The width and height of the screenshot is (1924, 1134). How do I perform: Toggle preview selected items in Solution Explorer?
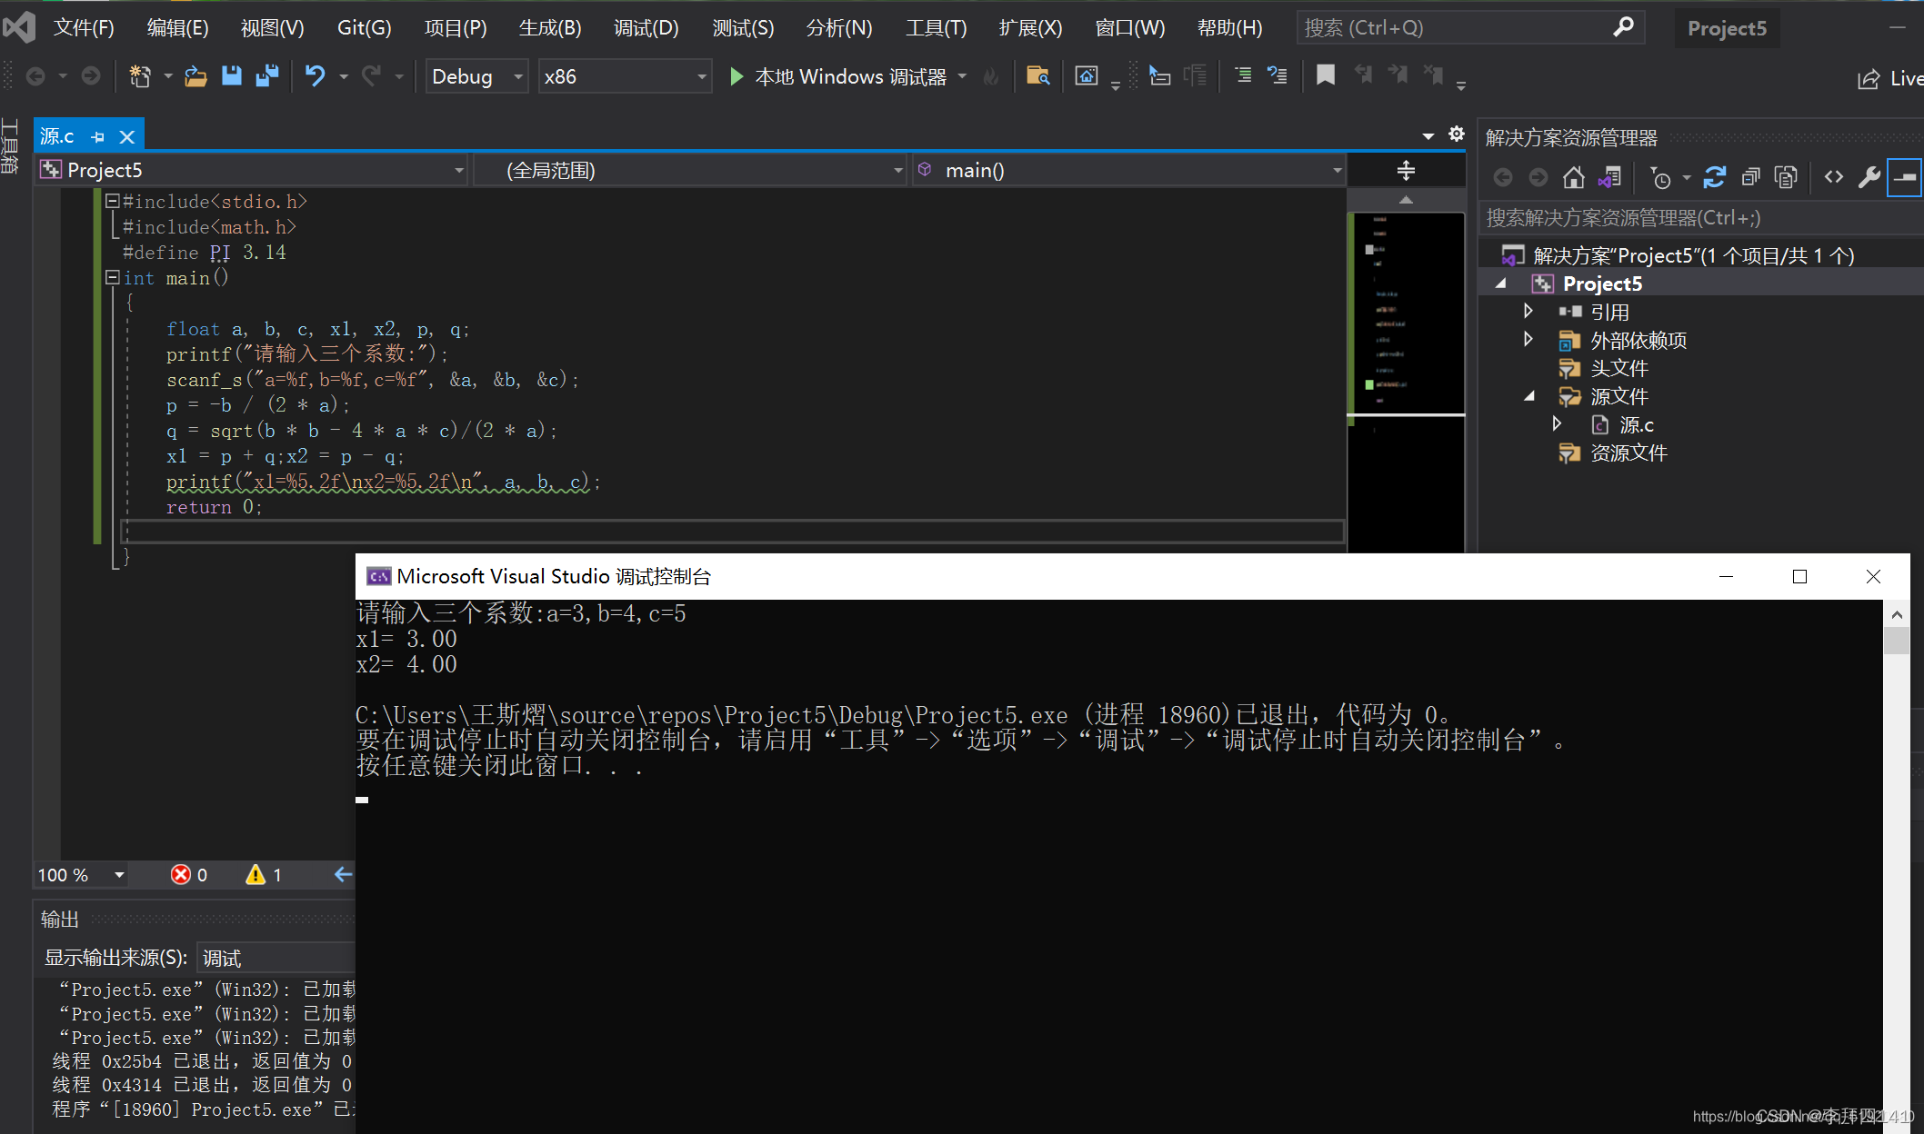point(1905,178)
